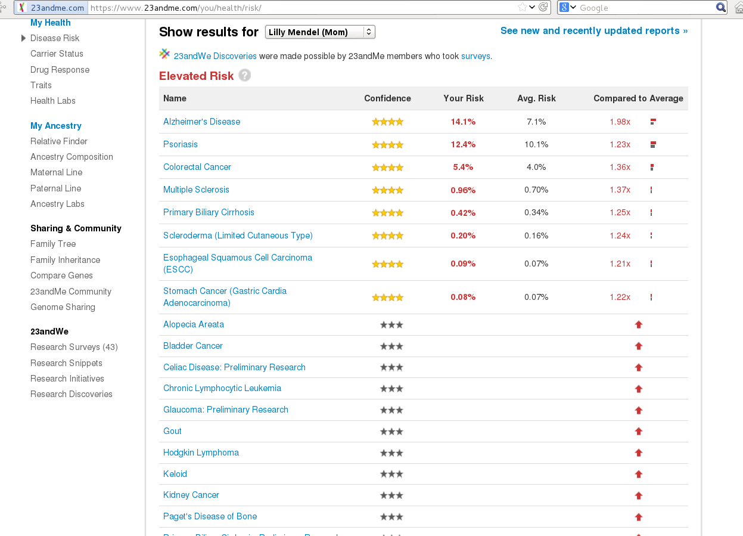743x536 pixels.
Task: Click the Celiac Disease red up arrow
Action: click(639, 367)
